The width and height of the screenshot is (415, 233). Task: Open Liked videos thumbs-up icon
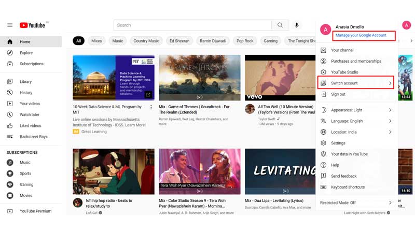click(10, 126)
